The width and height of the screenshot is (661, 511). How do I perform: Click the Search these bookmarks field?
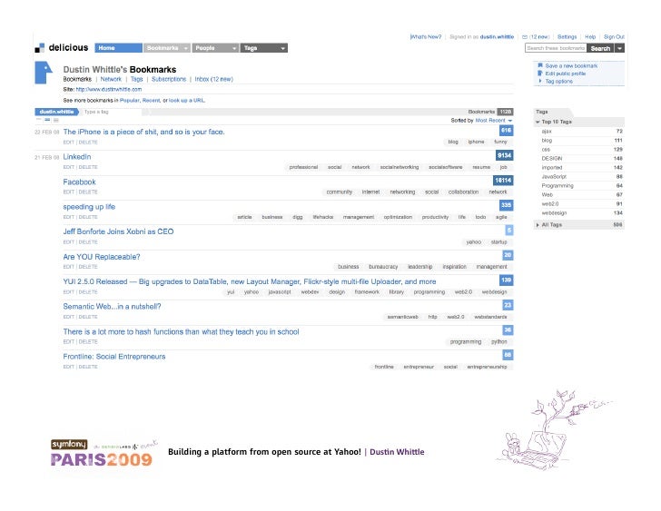tap(556, 48)
